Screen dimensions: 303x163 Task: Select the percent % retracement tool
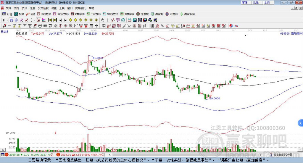pyautogui.click(x=162, y=26)
